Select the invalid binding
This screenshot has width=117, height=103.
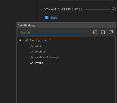point(39,63)
